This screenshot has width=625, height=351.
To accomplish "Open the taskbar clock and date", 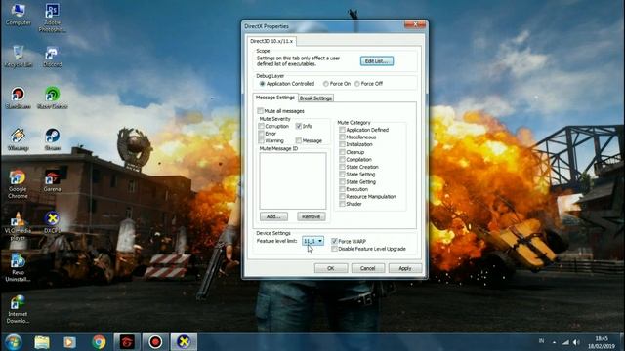I will (x=602, y=342).
